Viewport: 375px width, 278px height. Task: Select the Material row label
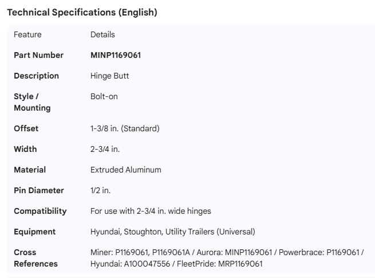[x=30, y=170]
